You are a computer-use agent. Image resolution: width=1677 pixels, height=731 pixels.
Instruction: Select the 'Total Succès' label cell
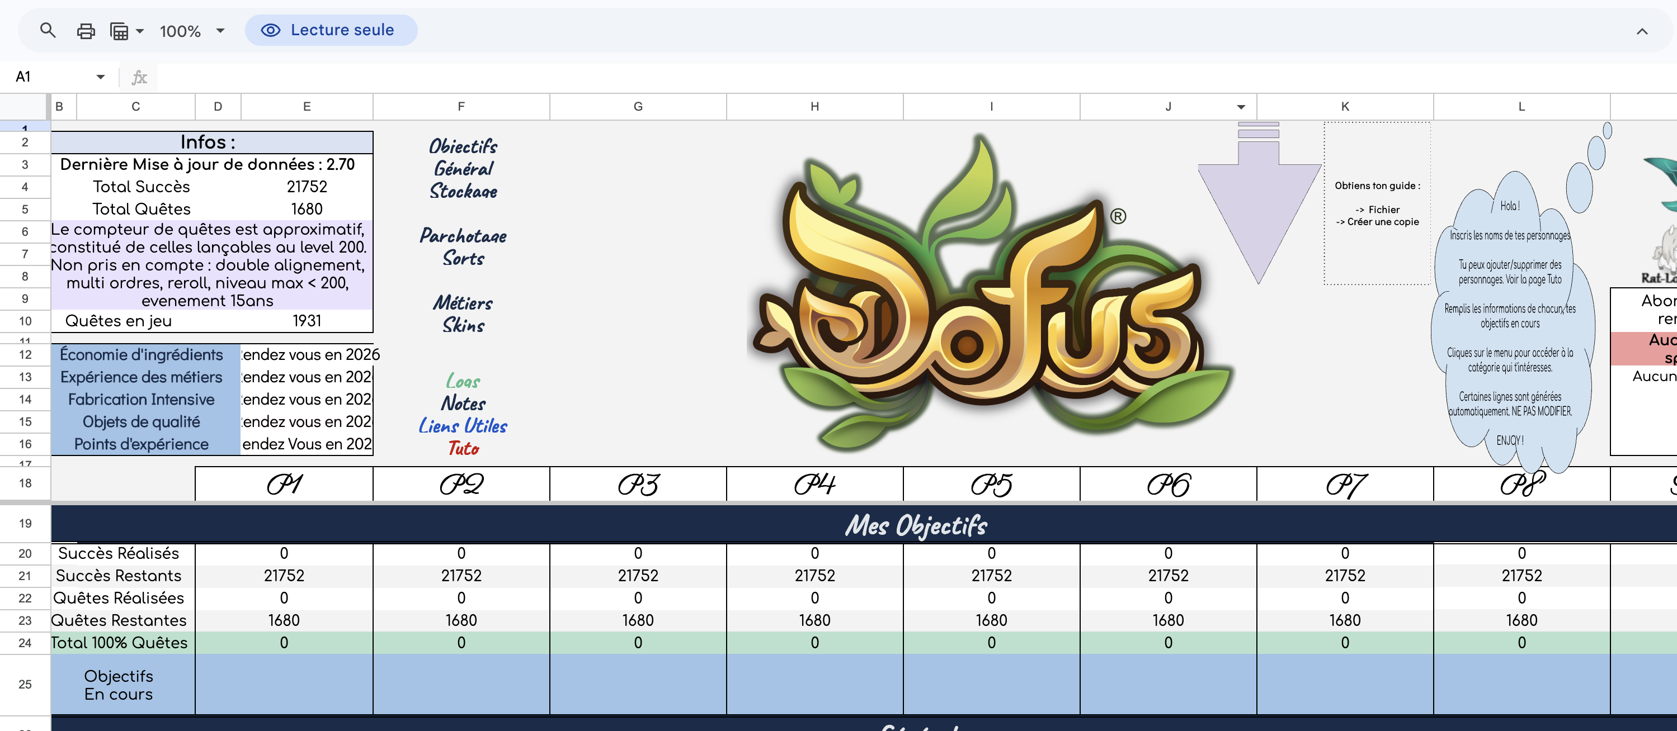pos(142,187)
